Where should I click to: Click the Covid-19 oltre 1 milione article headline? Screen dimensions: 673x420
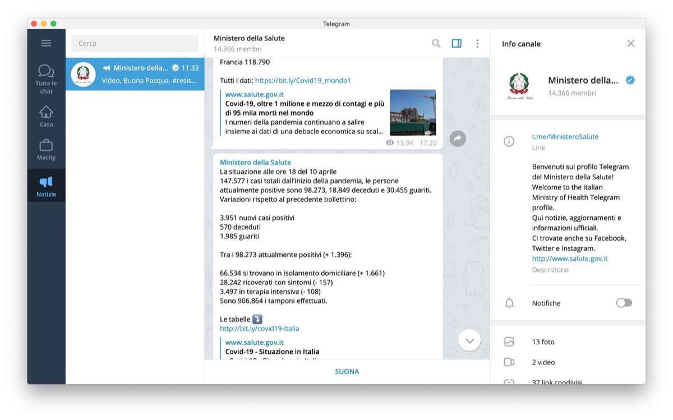305,108
